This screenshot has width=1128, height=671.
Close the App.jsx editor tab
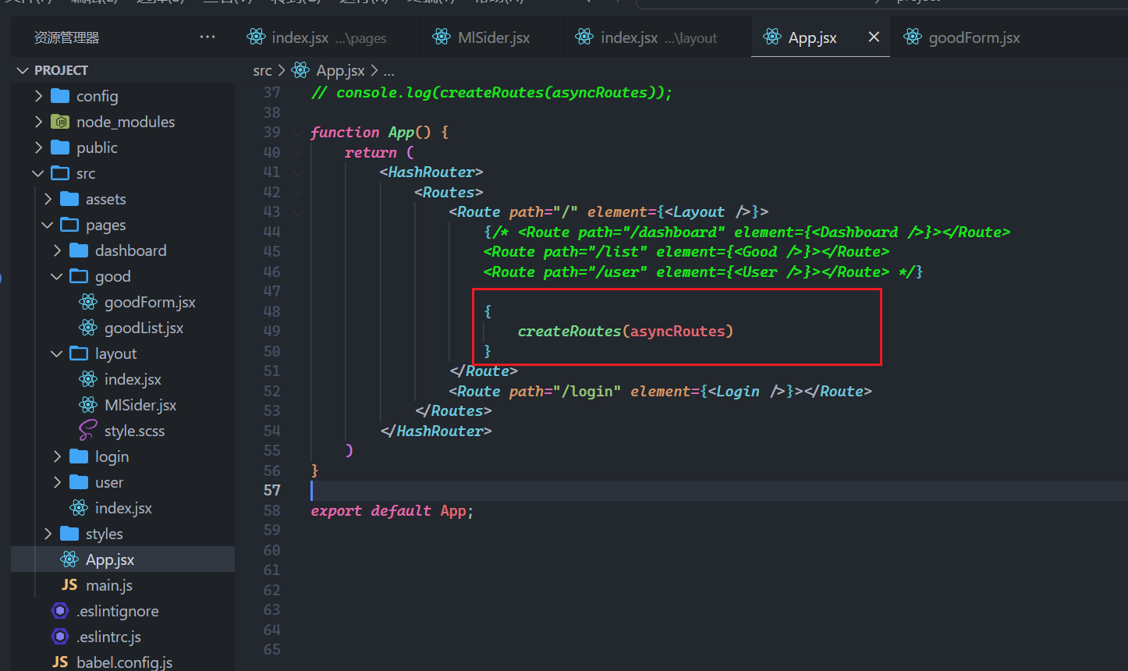(874, 37)
